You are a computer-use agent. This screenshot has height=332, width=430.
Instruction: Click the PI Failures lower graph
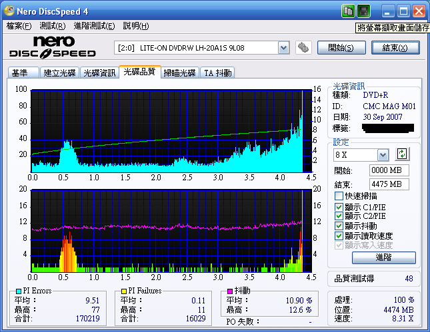171,231
